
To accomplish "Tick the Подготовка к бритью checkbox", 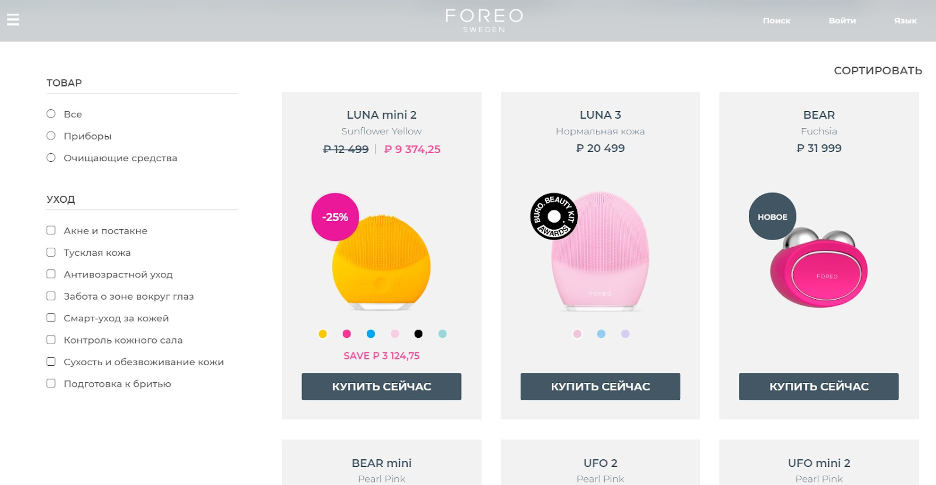I will point(51,383).
